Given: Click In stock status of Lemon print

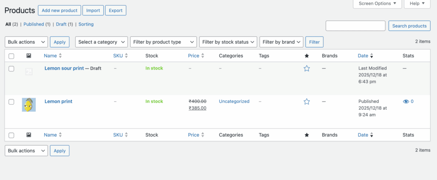Looking at the screenshot, I should [154, 102].
